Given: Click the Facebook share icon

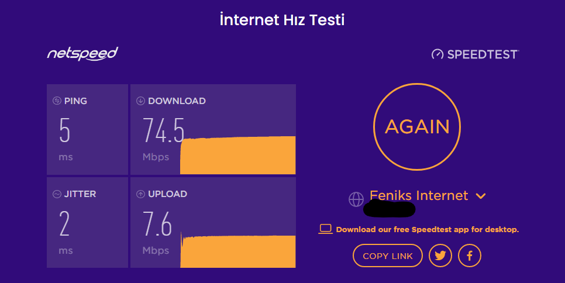Looking at the screenshot, I should point(469,256).
